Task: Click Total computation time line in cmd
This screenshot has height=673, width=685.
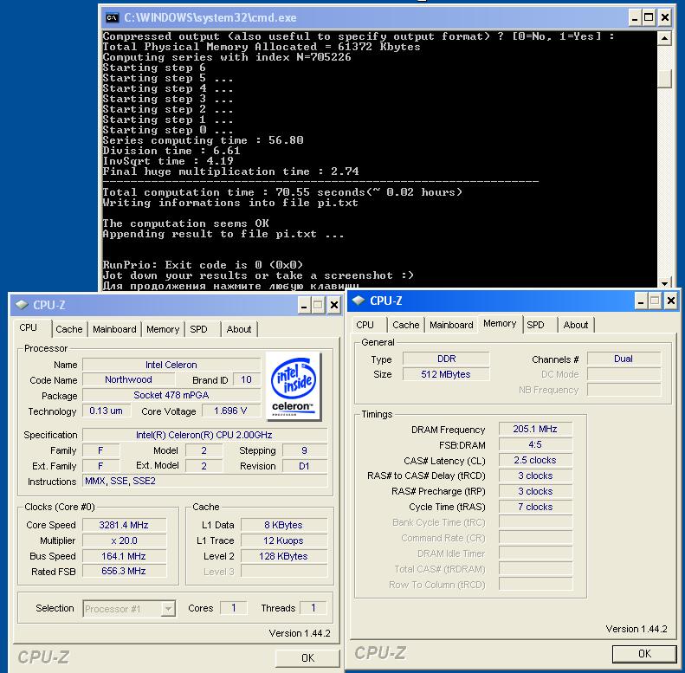Action: [282, 192]
